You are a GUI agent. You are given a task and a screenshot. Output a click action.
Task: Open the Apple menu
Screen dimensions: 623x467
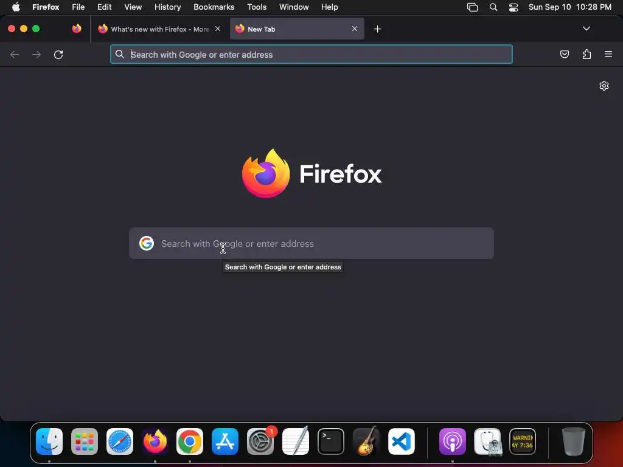click(16, 7)
